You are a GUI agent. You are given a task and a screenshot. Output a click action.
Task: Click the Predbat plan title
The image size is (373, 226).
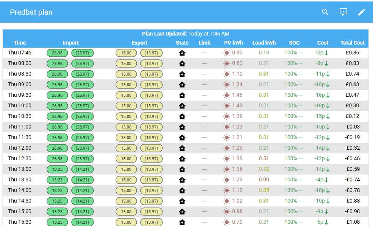pyautogui.click(x=31, y=12)
